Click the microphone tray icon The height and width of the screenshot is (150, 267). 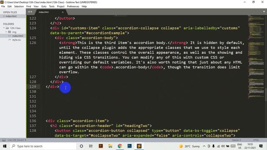(213, 146)
